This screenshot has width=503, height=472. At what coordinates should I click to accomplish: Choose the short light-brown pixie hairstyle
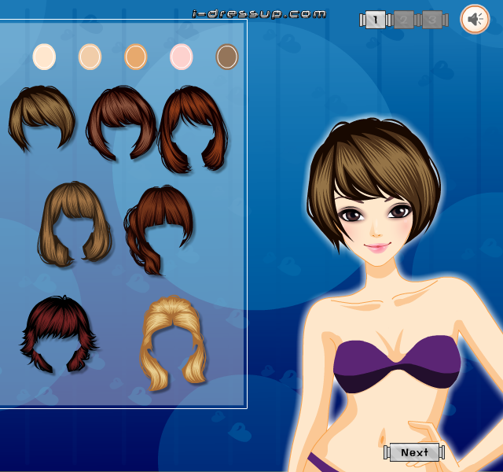coord(41,118)
